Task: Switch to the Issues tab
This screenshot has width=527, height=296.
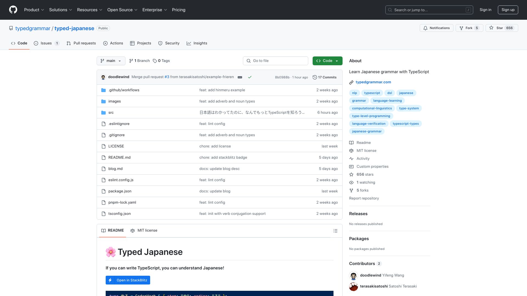Action: point(47,43)
